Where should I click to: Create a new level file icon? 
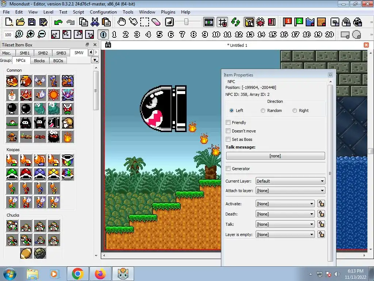pos(9,22)
